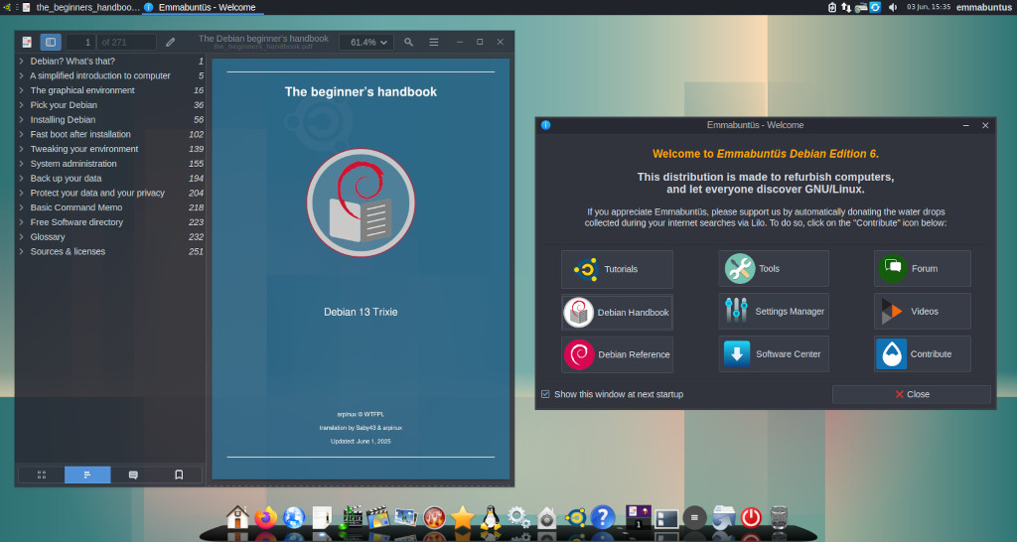Expand the 'System administration' chevron
Screen dimensions: 1017x542
pos(22,164)
